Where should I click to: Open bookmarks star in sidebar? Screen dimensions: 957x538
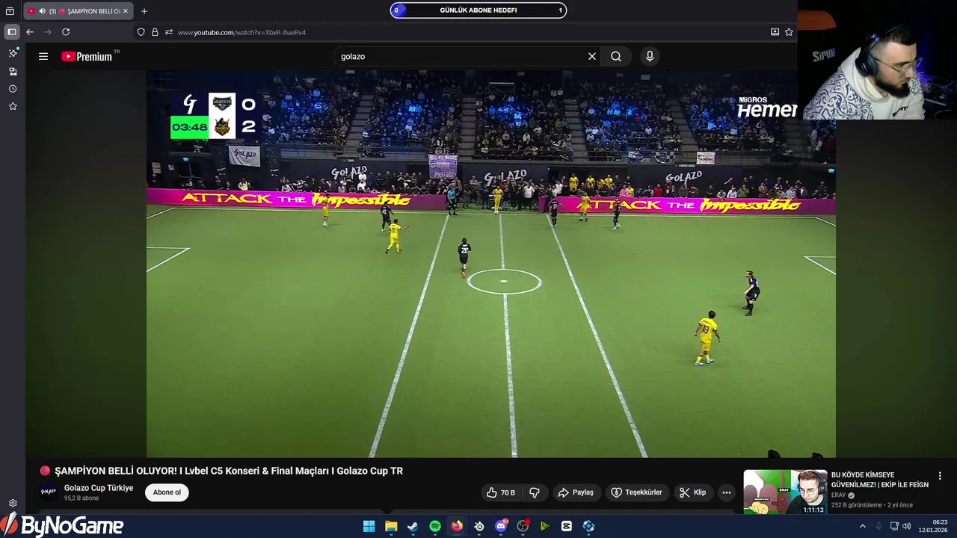coord(13,106)
